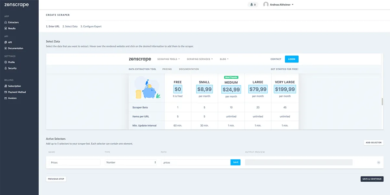Screen dimensions: 390x195
Task: Expand Scraping Tools menu in rendered site
Action: pos(168,59)
